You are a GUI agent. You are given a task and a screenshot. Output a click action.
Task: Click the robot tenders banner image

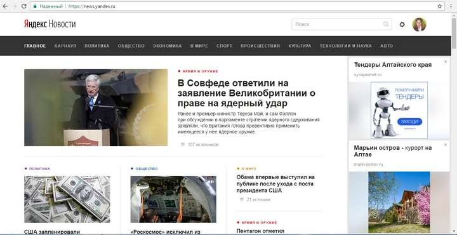pos(399,111)
